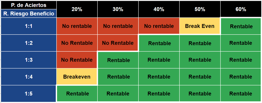Select the 50% column header

pyautogui.click(x=200, y=9)
